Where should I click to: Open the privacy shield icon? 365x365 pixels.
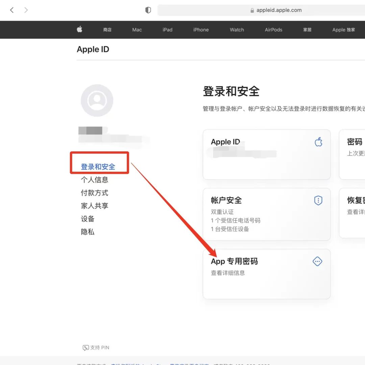click(x=148, y=10)
